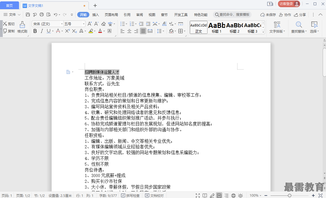Open the font size dropdown
This screenshot has width=326, height=198.
84,24
